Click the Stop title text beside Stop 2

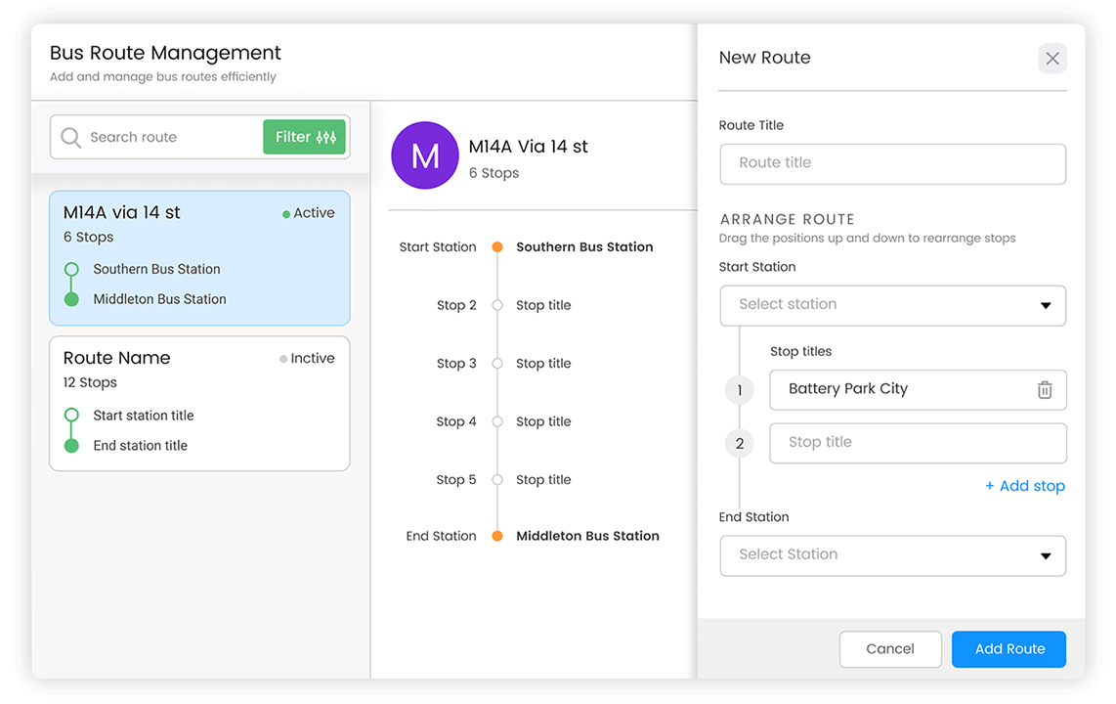point(543,305)
